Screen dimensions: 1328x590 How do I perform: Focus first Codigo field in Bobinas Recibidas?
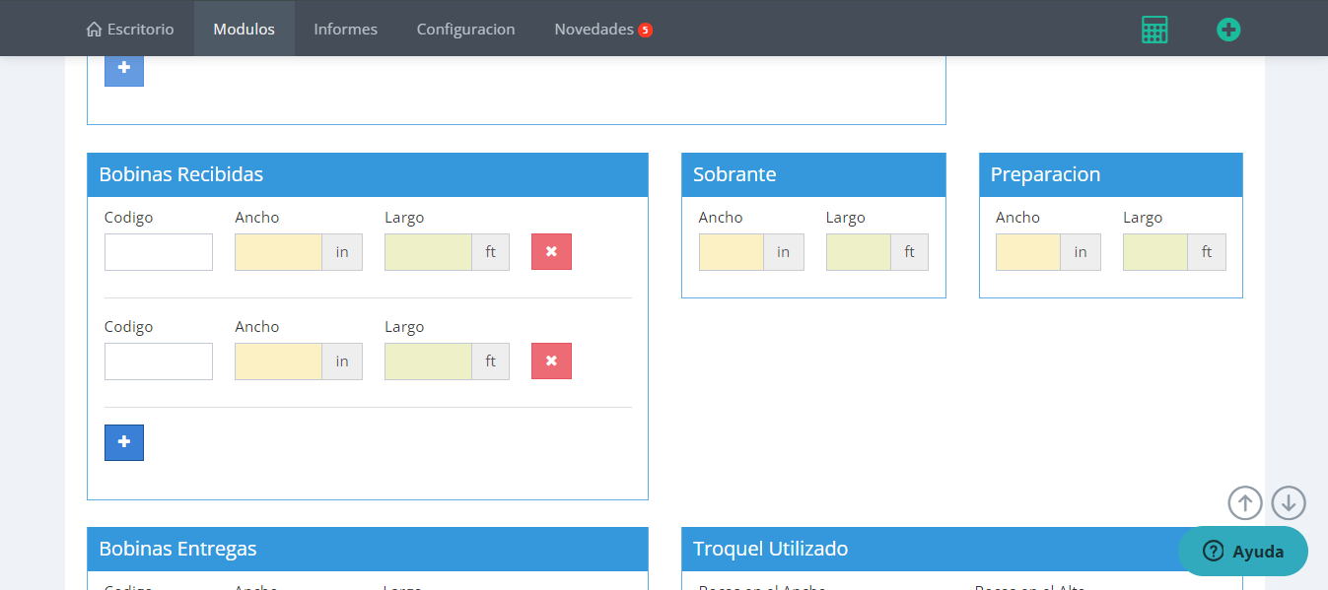pyautogui.click(x=159, y=252)
